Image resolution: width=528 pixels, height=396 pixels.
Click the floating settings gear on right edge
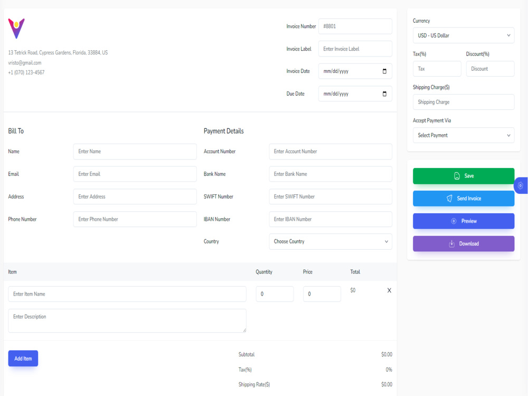coord(520,185)
